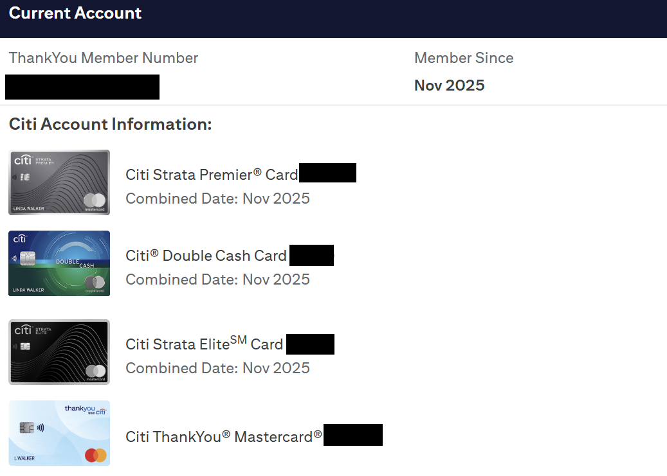Click the ThankYou Mastercard card image

[59, 433]
